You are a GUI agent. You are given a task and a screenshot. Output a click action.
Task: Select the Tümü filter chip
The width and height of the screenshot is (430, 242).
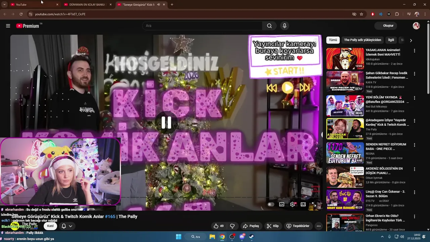[x=333, y=40]
